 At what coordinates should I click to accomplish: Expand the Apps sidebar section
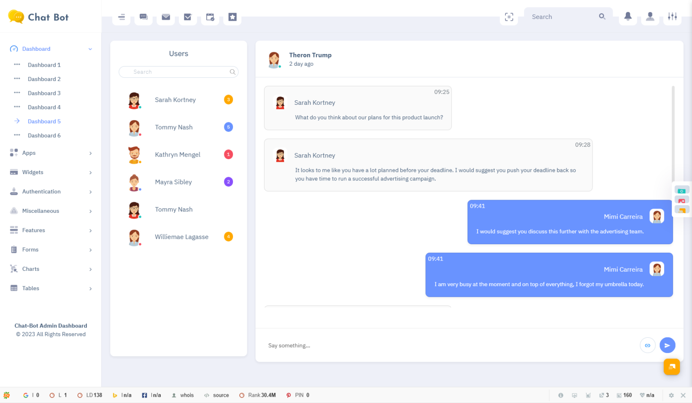tap(28, 152)
